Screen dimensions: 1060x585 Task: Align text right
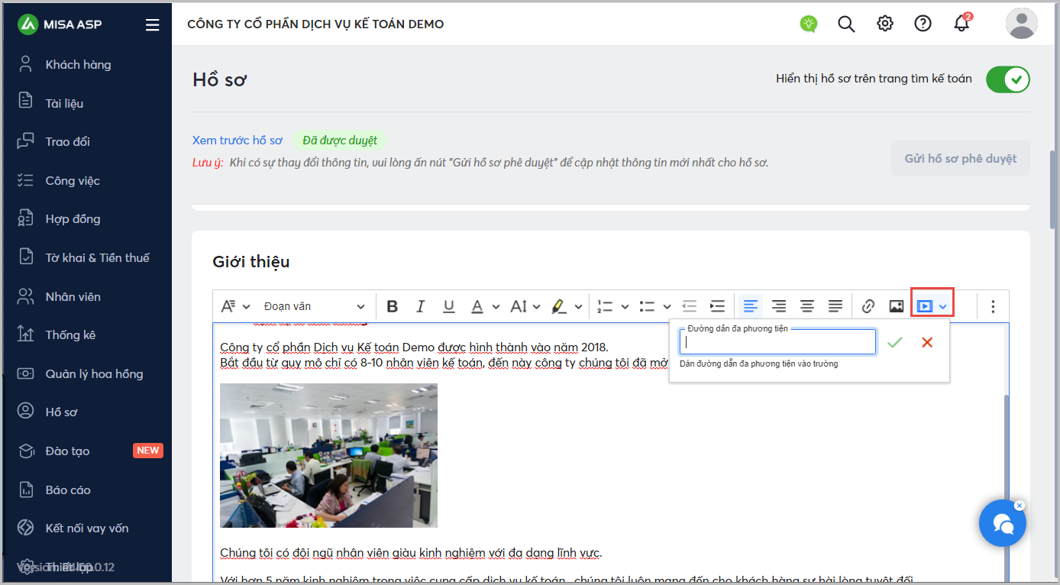779,306
